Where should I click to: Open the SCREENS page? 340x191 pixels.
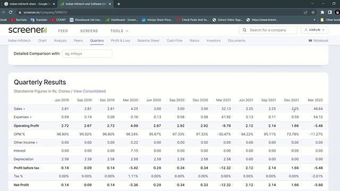(x=89, y=31)
